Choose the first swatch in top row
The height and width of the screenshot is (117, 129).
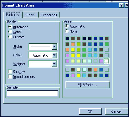tap(67, 38)
